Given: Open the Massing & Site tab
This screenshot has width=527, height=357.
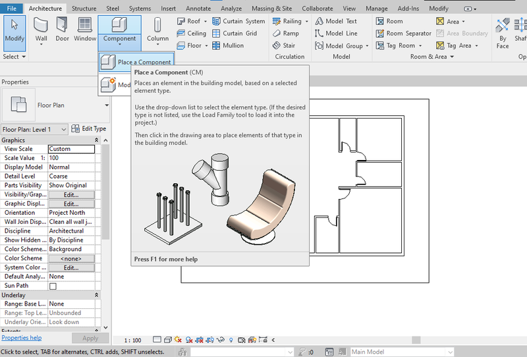Looking at the screenshot, I should 271,9.
